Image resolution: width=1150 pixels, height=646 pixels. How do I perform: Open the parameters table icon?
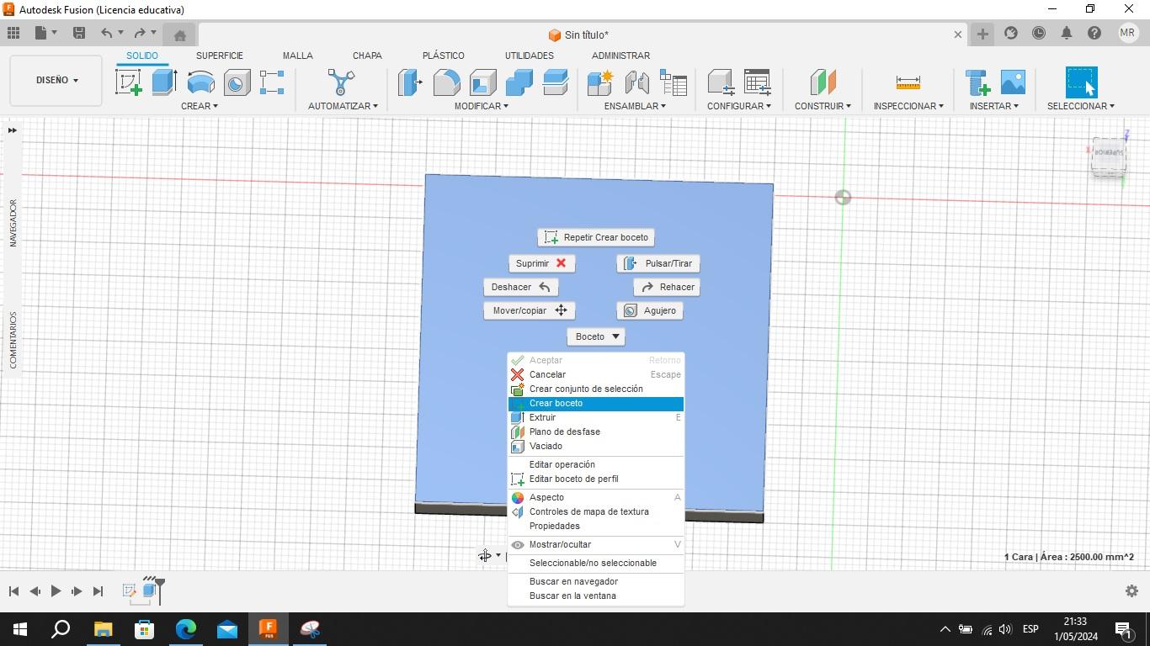pos(758,82)
